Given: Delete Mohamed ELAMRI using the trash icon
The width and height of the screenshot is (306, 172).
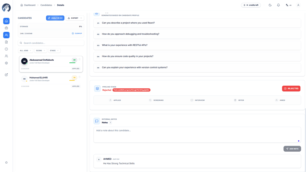Looking at the screenshot, I should coord(79,77).
